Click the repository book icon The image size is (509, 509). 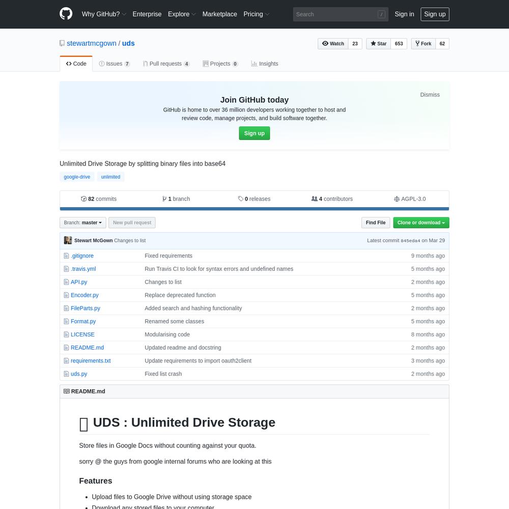coord(62,43)
